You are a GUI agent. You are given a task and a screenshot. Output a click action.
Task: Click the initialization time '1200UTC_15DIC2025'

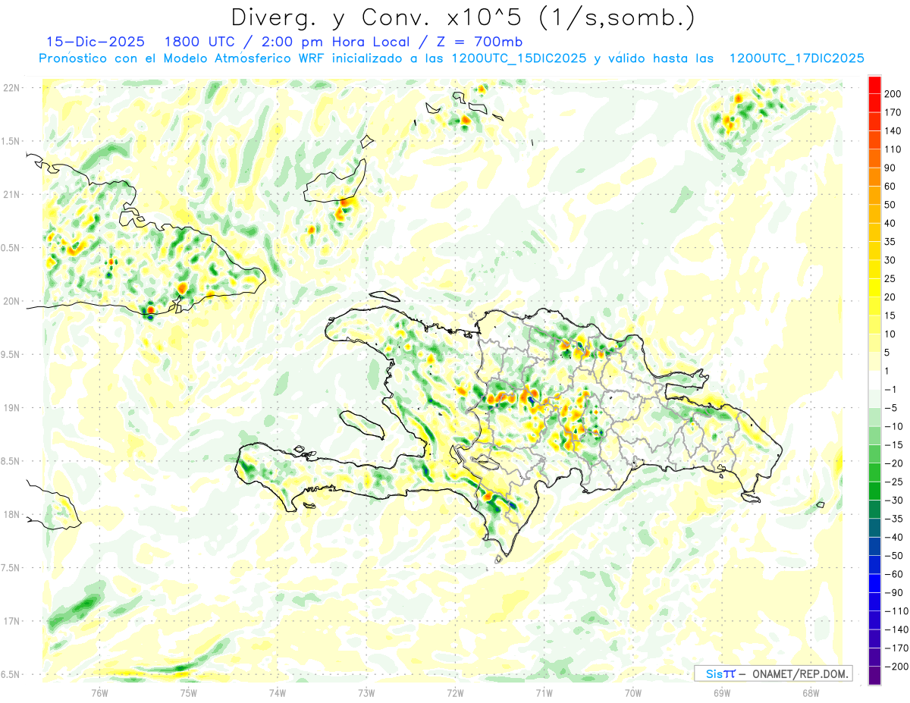[x=518, y=58]
